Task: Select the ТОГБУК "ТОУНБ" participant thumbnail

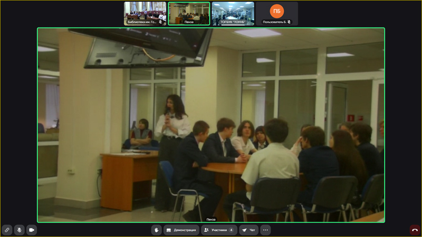Action: coord(233,13)
